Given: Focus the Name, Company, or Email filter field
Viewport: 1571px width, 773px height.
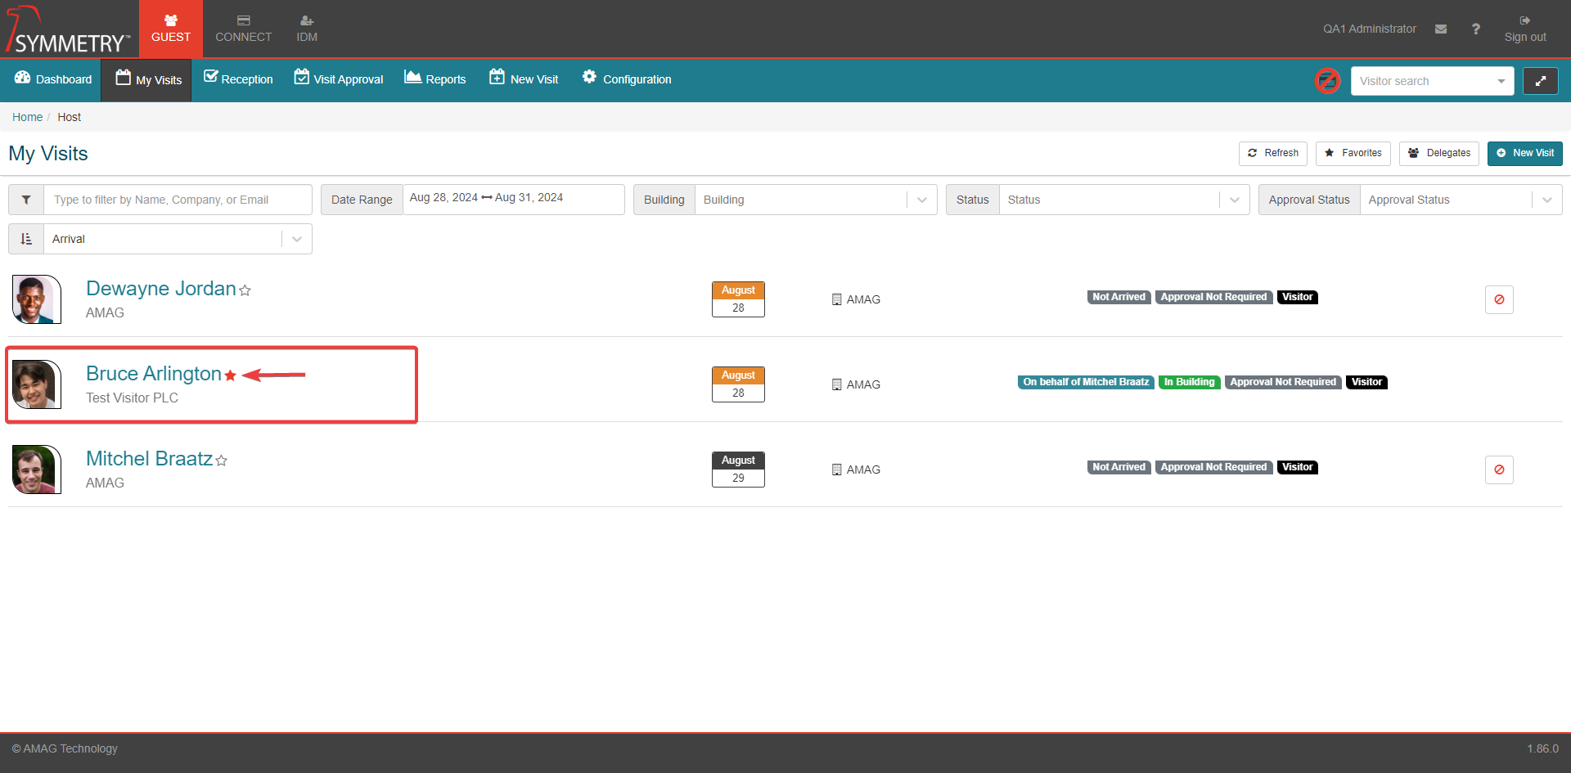Looking at the screenshot, I should click(x=178, y=200).
